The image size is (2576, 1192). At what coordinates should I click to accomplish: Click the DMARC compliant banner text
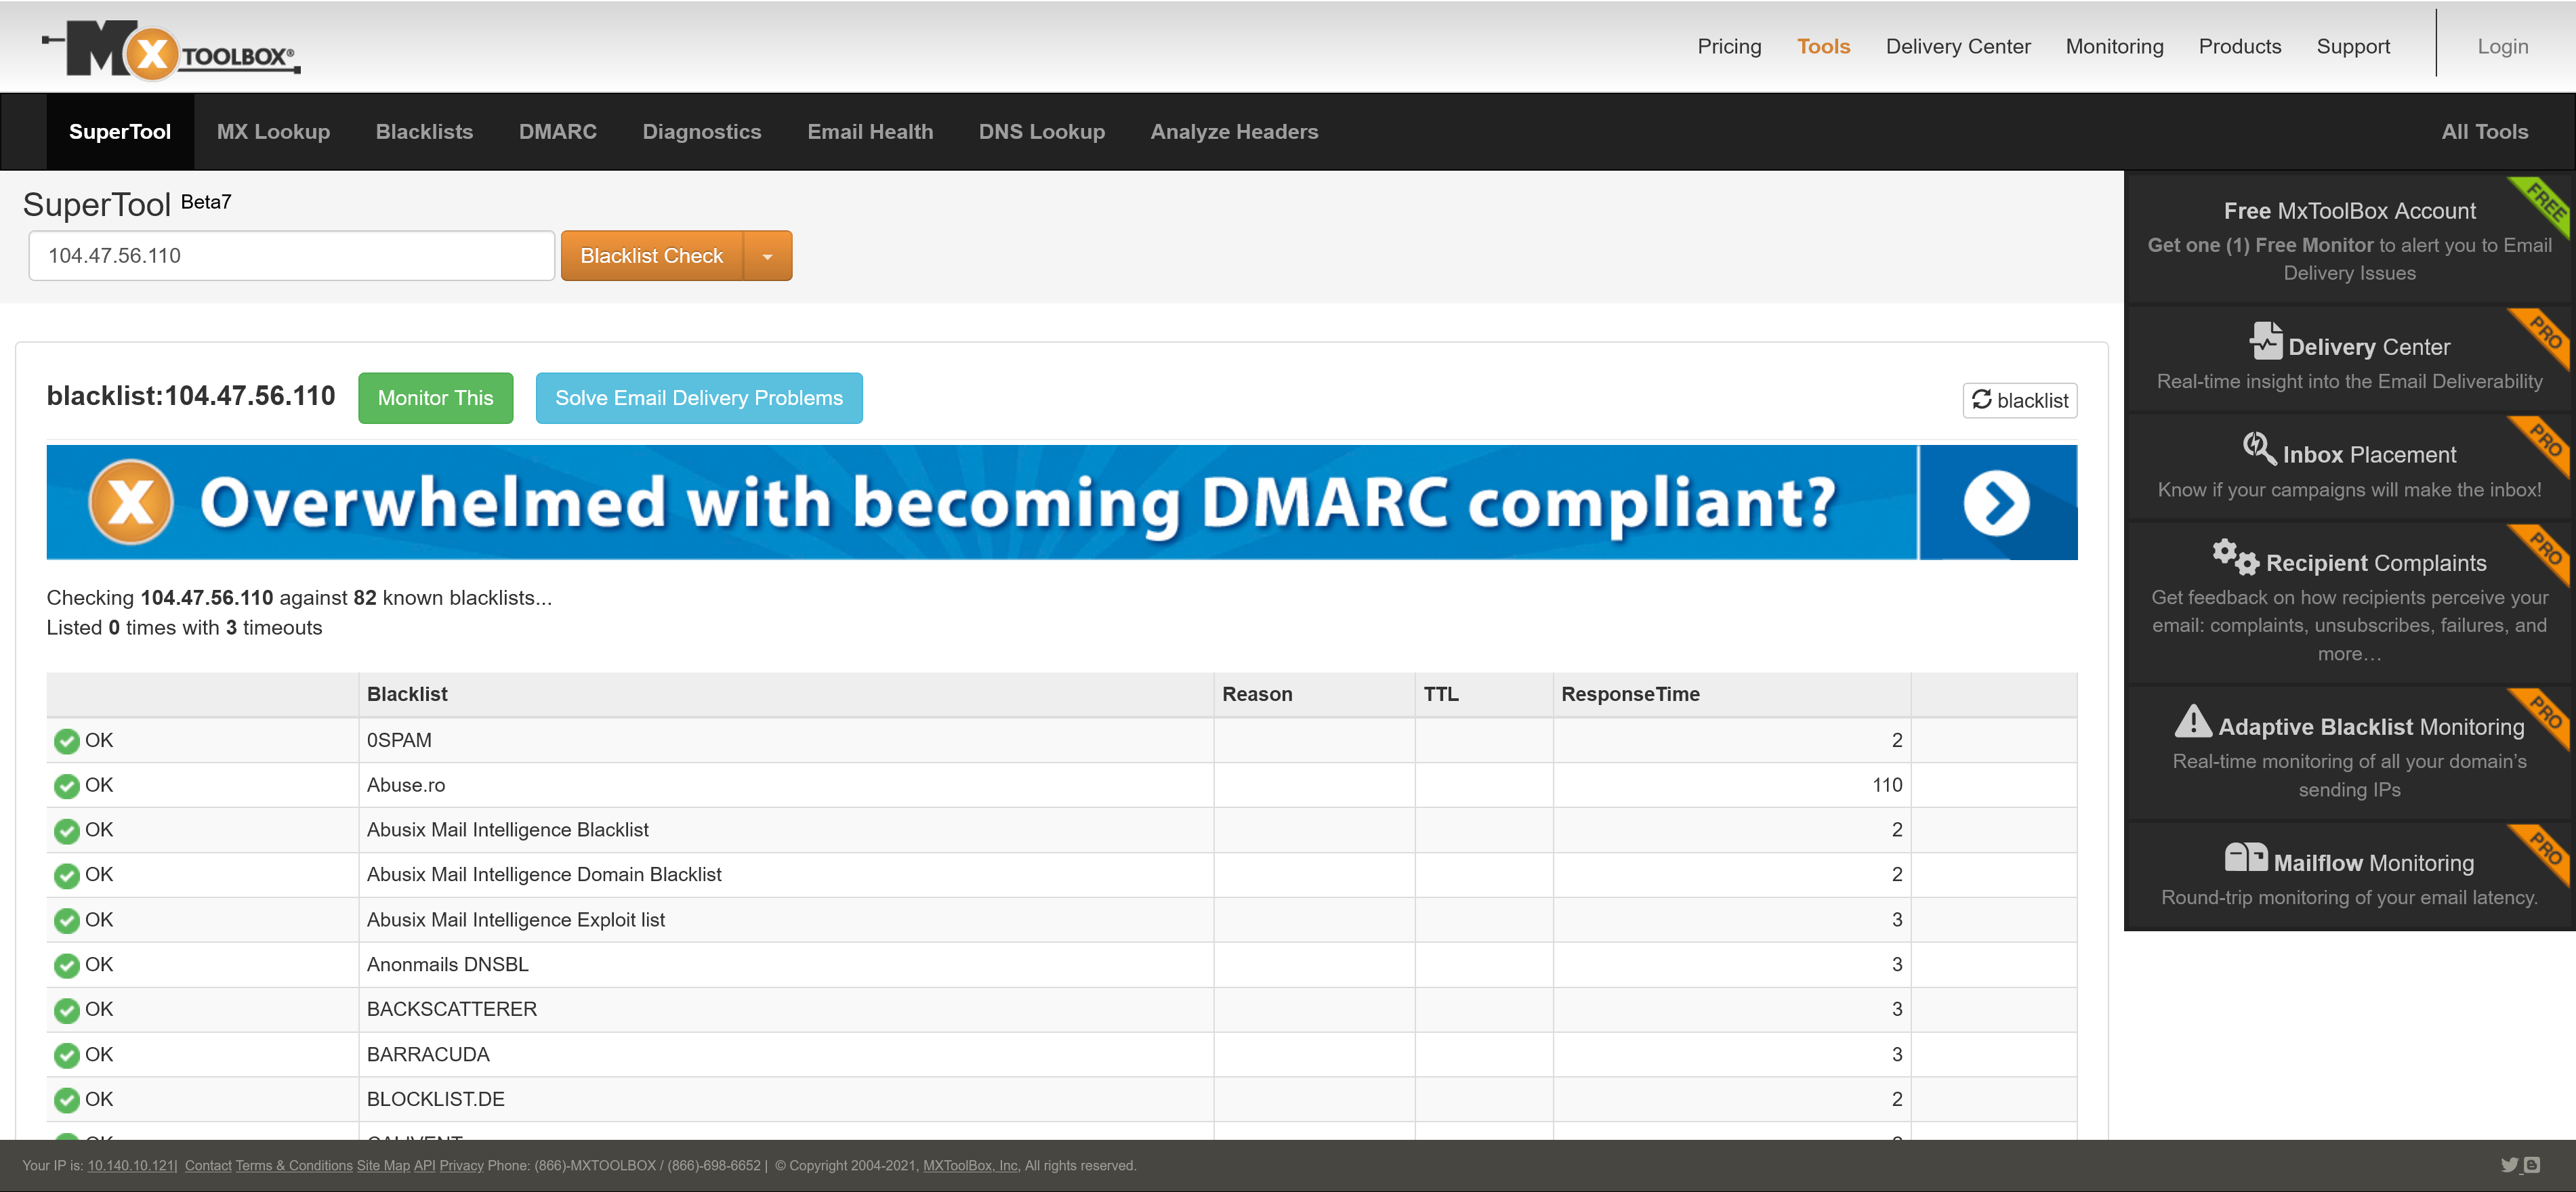coord(1017,502)
